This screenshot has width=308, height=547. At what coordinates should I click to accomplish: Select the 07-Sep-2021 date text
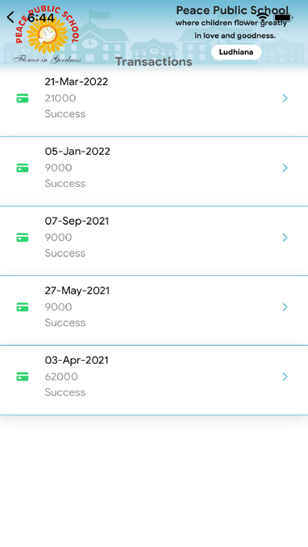[x=77, y=221]
